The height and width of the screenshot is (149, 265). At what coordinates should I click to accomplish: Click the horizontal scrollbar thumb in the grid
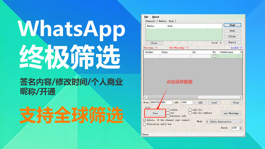tap(172, 97)
